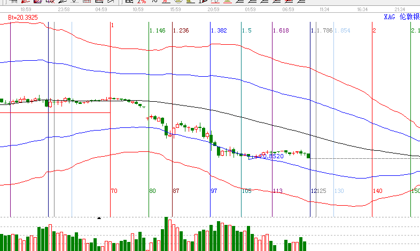
Task: Click the first toolbar icon at far left
Action: tap(13, 2)
